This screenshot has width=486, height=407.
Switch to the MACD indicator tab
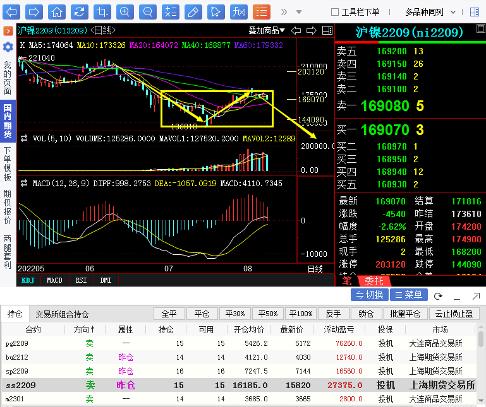click(54, 280)
